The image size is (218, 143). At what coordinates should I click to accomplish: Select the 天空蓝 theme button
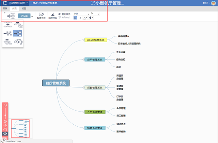click(x=24, y=16)
